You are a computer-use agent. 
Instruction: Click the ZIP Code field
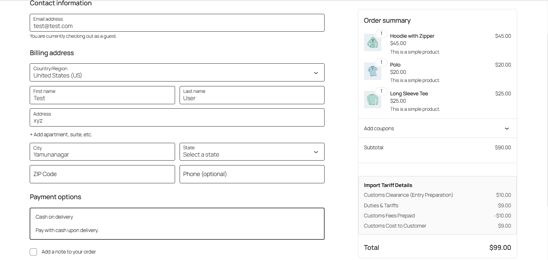click(x=102, y=174)
